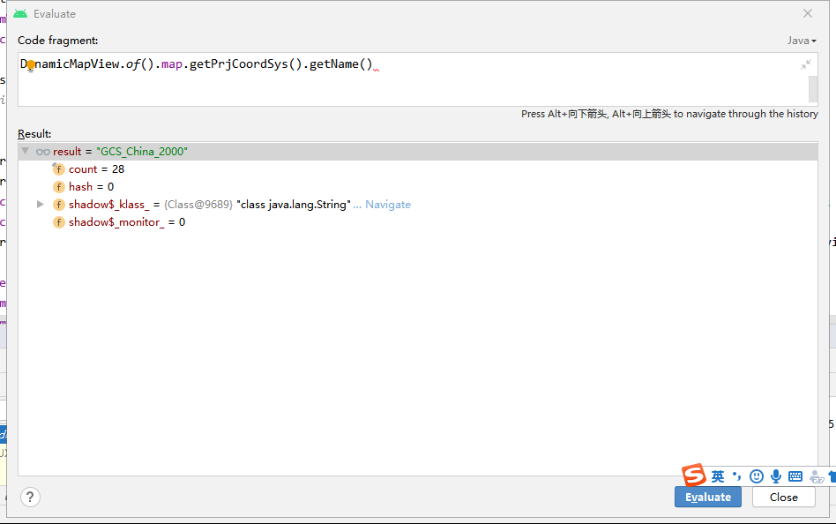Click the count field icon
Image resolution: width=836 pixels, height=524 pixels.
59,169
